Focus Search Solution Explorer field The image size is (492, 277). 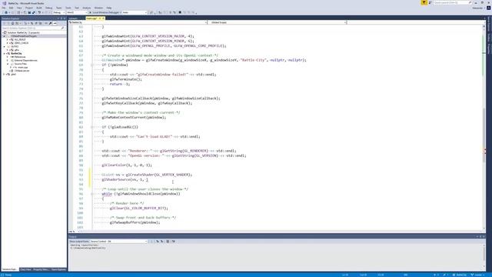34,28
